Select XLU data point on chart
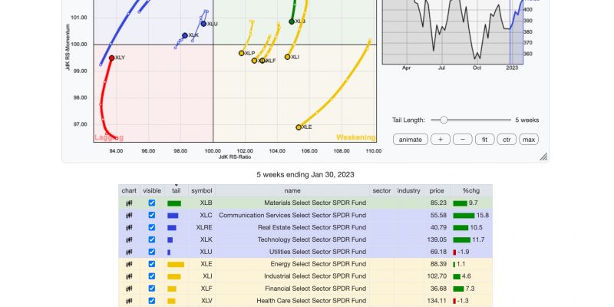 point(203,24)
